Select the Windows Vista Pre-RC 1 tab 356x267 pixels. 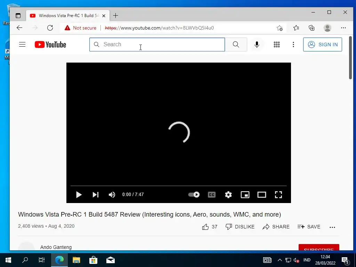coord(68,15)
